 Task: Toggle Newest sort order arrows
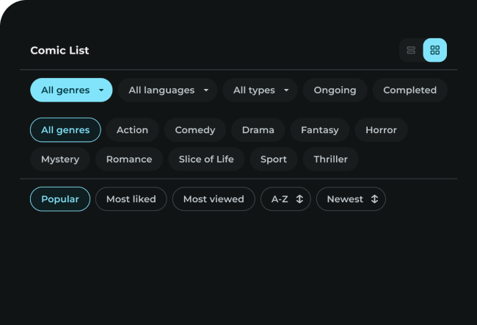click(374, 199)
